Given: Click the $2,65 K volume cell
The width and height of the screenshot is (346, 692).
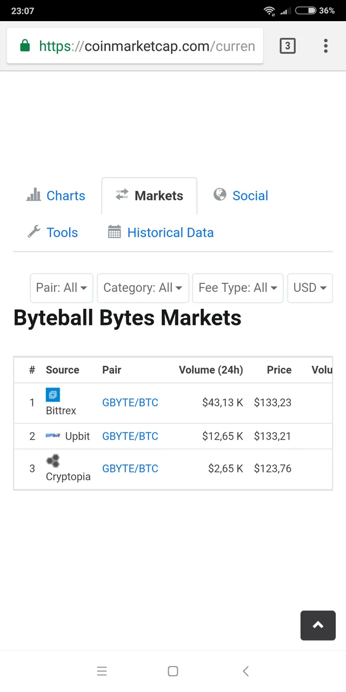Looking at the screenshot, I should (x=225, y=469).
